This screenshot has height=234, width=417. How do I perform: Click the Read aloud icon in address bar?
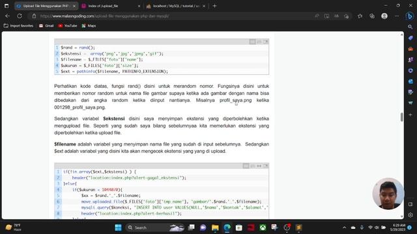click(x=317, y=16)
